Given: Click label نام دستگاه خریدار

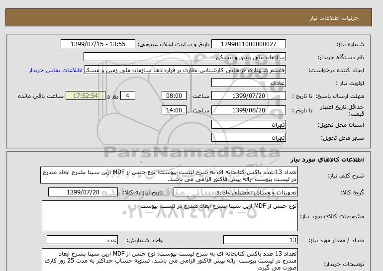Looking at the screenshot, I should (341, 57).
